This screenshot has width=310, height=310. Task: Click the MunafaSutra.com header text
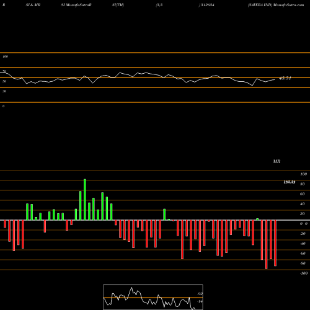click(x=288, y=5)
